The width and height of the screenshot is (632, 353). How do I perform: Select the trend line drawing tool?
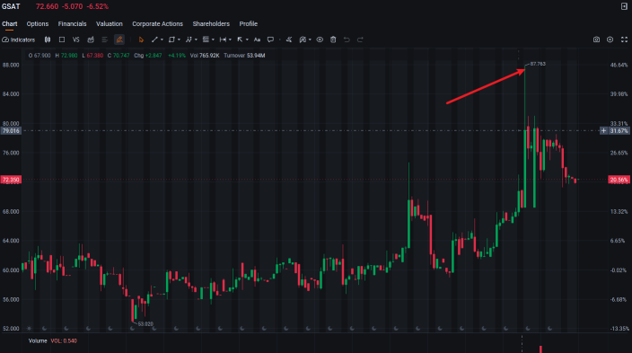[x=154, y=40]
